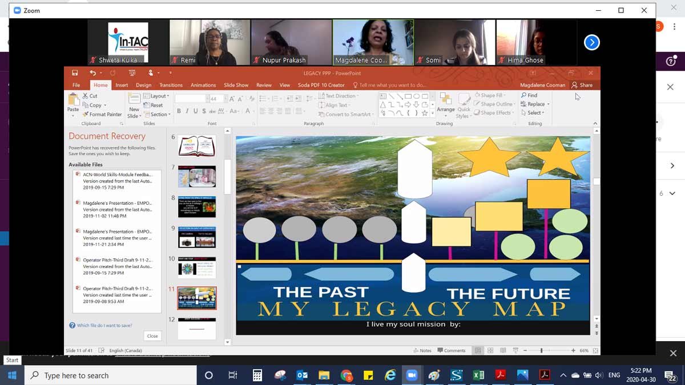
Task: Expand the Layout dropdown
Action: coord(156,96)
